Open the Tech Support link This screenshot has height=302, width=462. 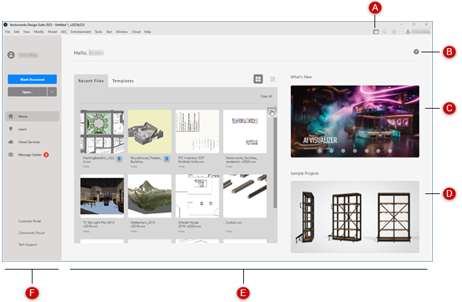click(28, 244)
